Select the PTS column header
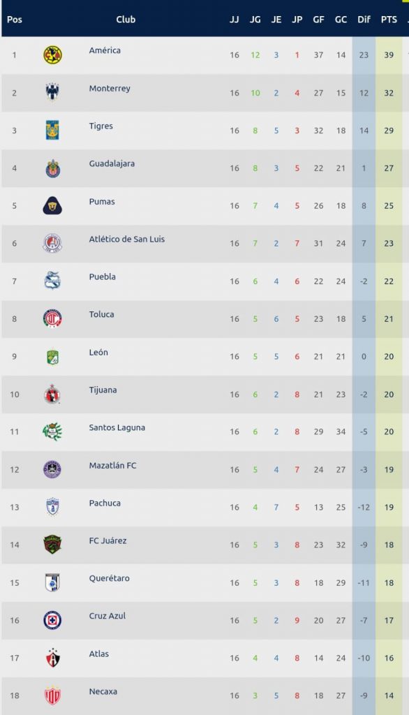Viewport: 409px width, 715px height. 389,20
